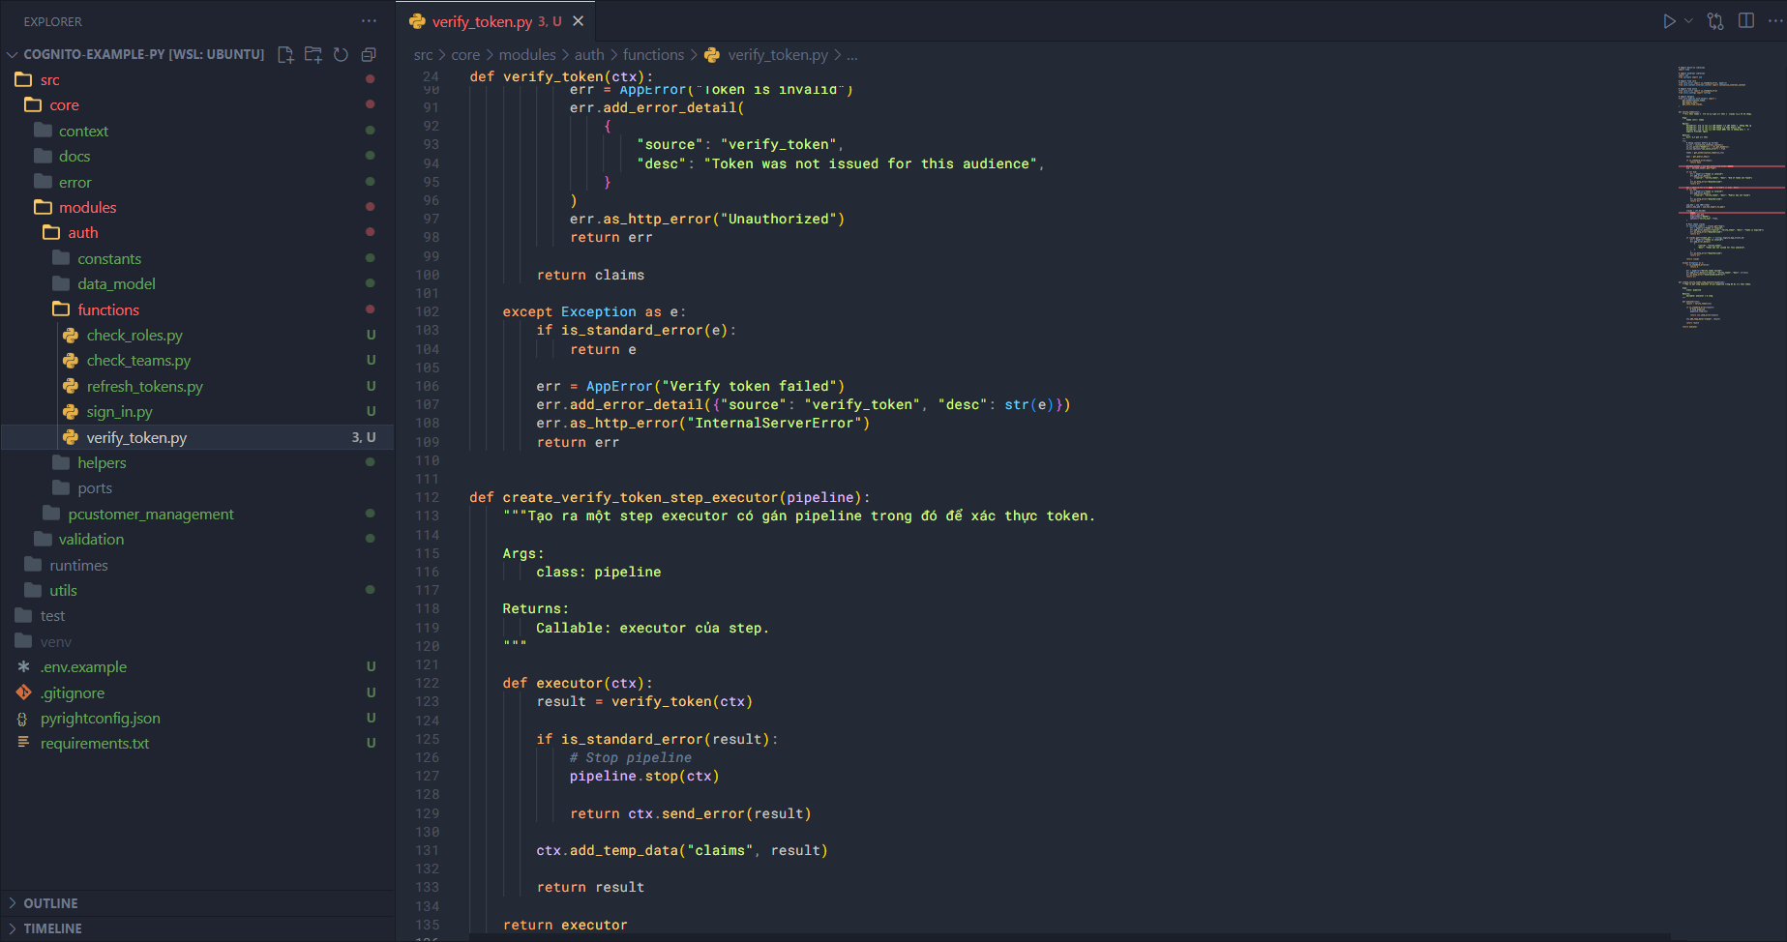Viewport: 1787px width, 942px height.
Task: Click the New Folder icon in Explorer
Action: [313, 55]
